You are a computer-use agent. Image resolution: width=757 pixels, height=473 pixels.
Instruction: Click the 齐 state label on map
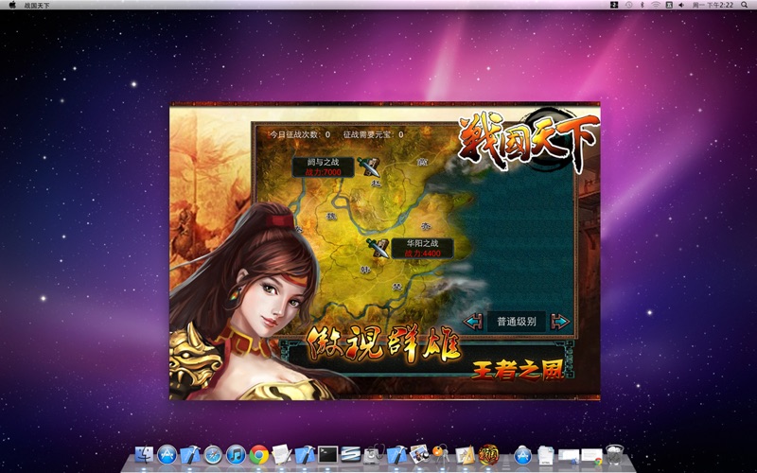coord(425,226)
